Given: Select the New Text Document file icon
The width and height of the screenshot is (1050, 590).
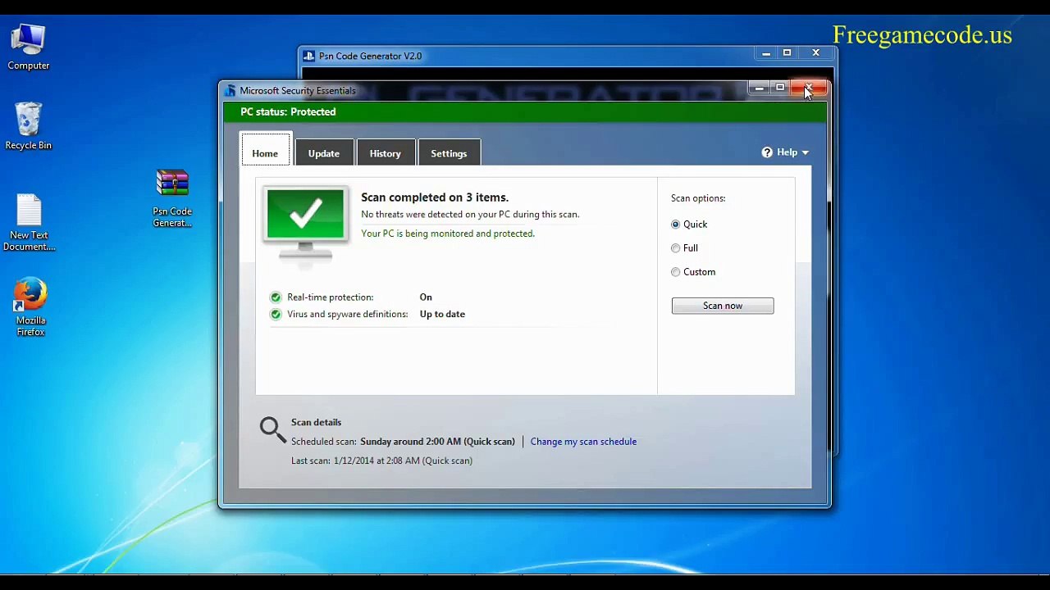Looking at the screenshot, I should (29, 223).
